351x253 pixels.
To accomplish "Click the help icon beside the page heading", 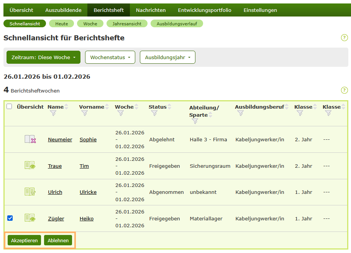I will click(x=344, y=38).
